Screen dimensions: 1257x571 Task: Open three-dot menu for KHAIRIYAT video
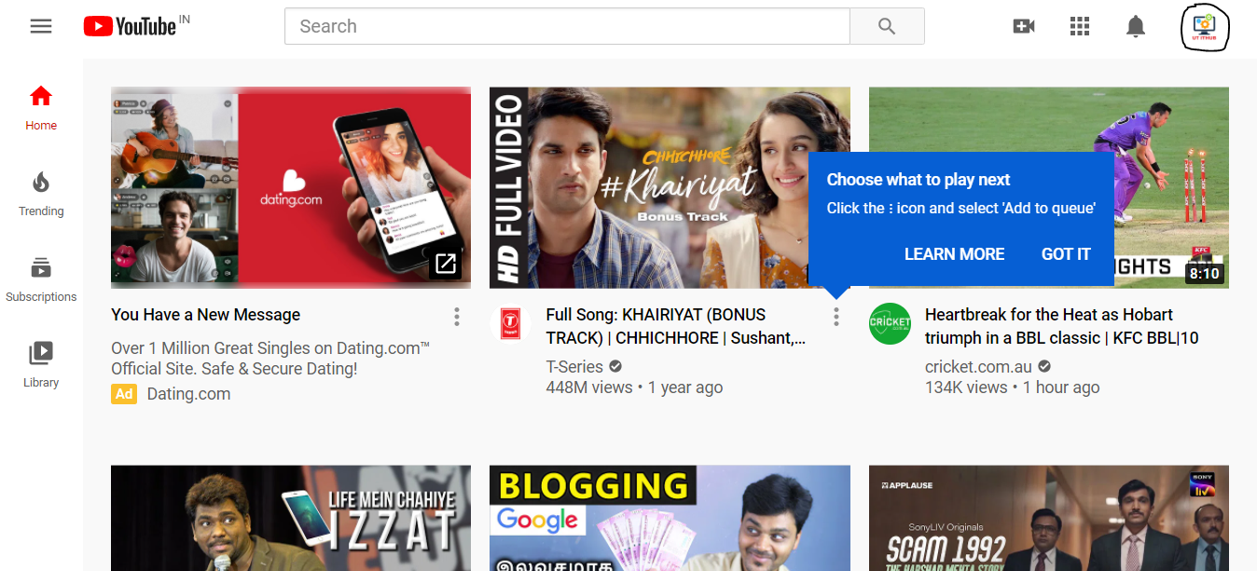click(836, 317)
